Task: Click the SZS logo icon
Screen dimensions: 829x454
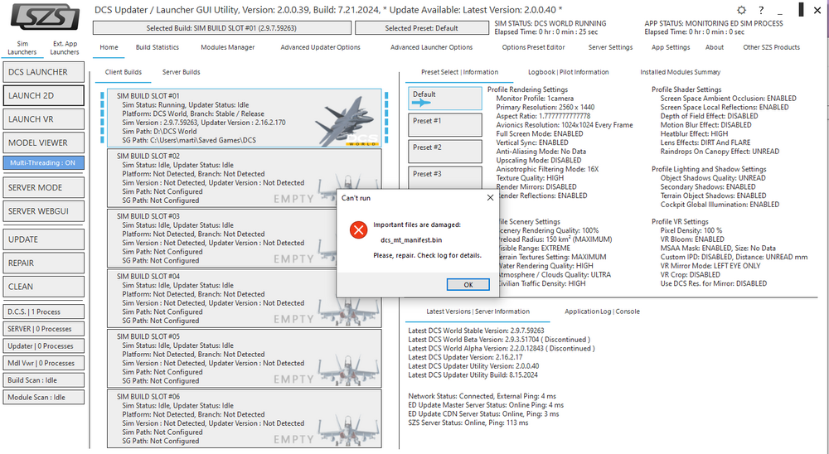Action: [x=45, y=17]
